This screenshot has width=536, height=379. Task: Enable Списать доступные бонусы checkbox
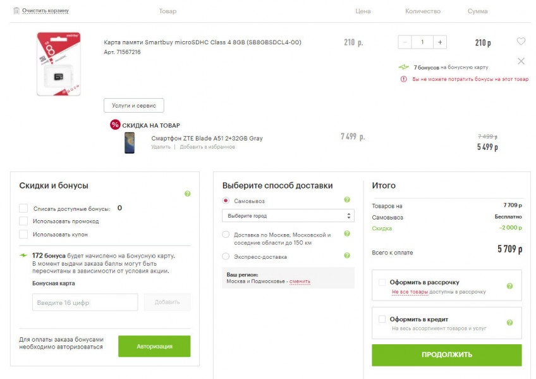point(23,208)
